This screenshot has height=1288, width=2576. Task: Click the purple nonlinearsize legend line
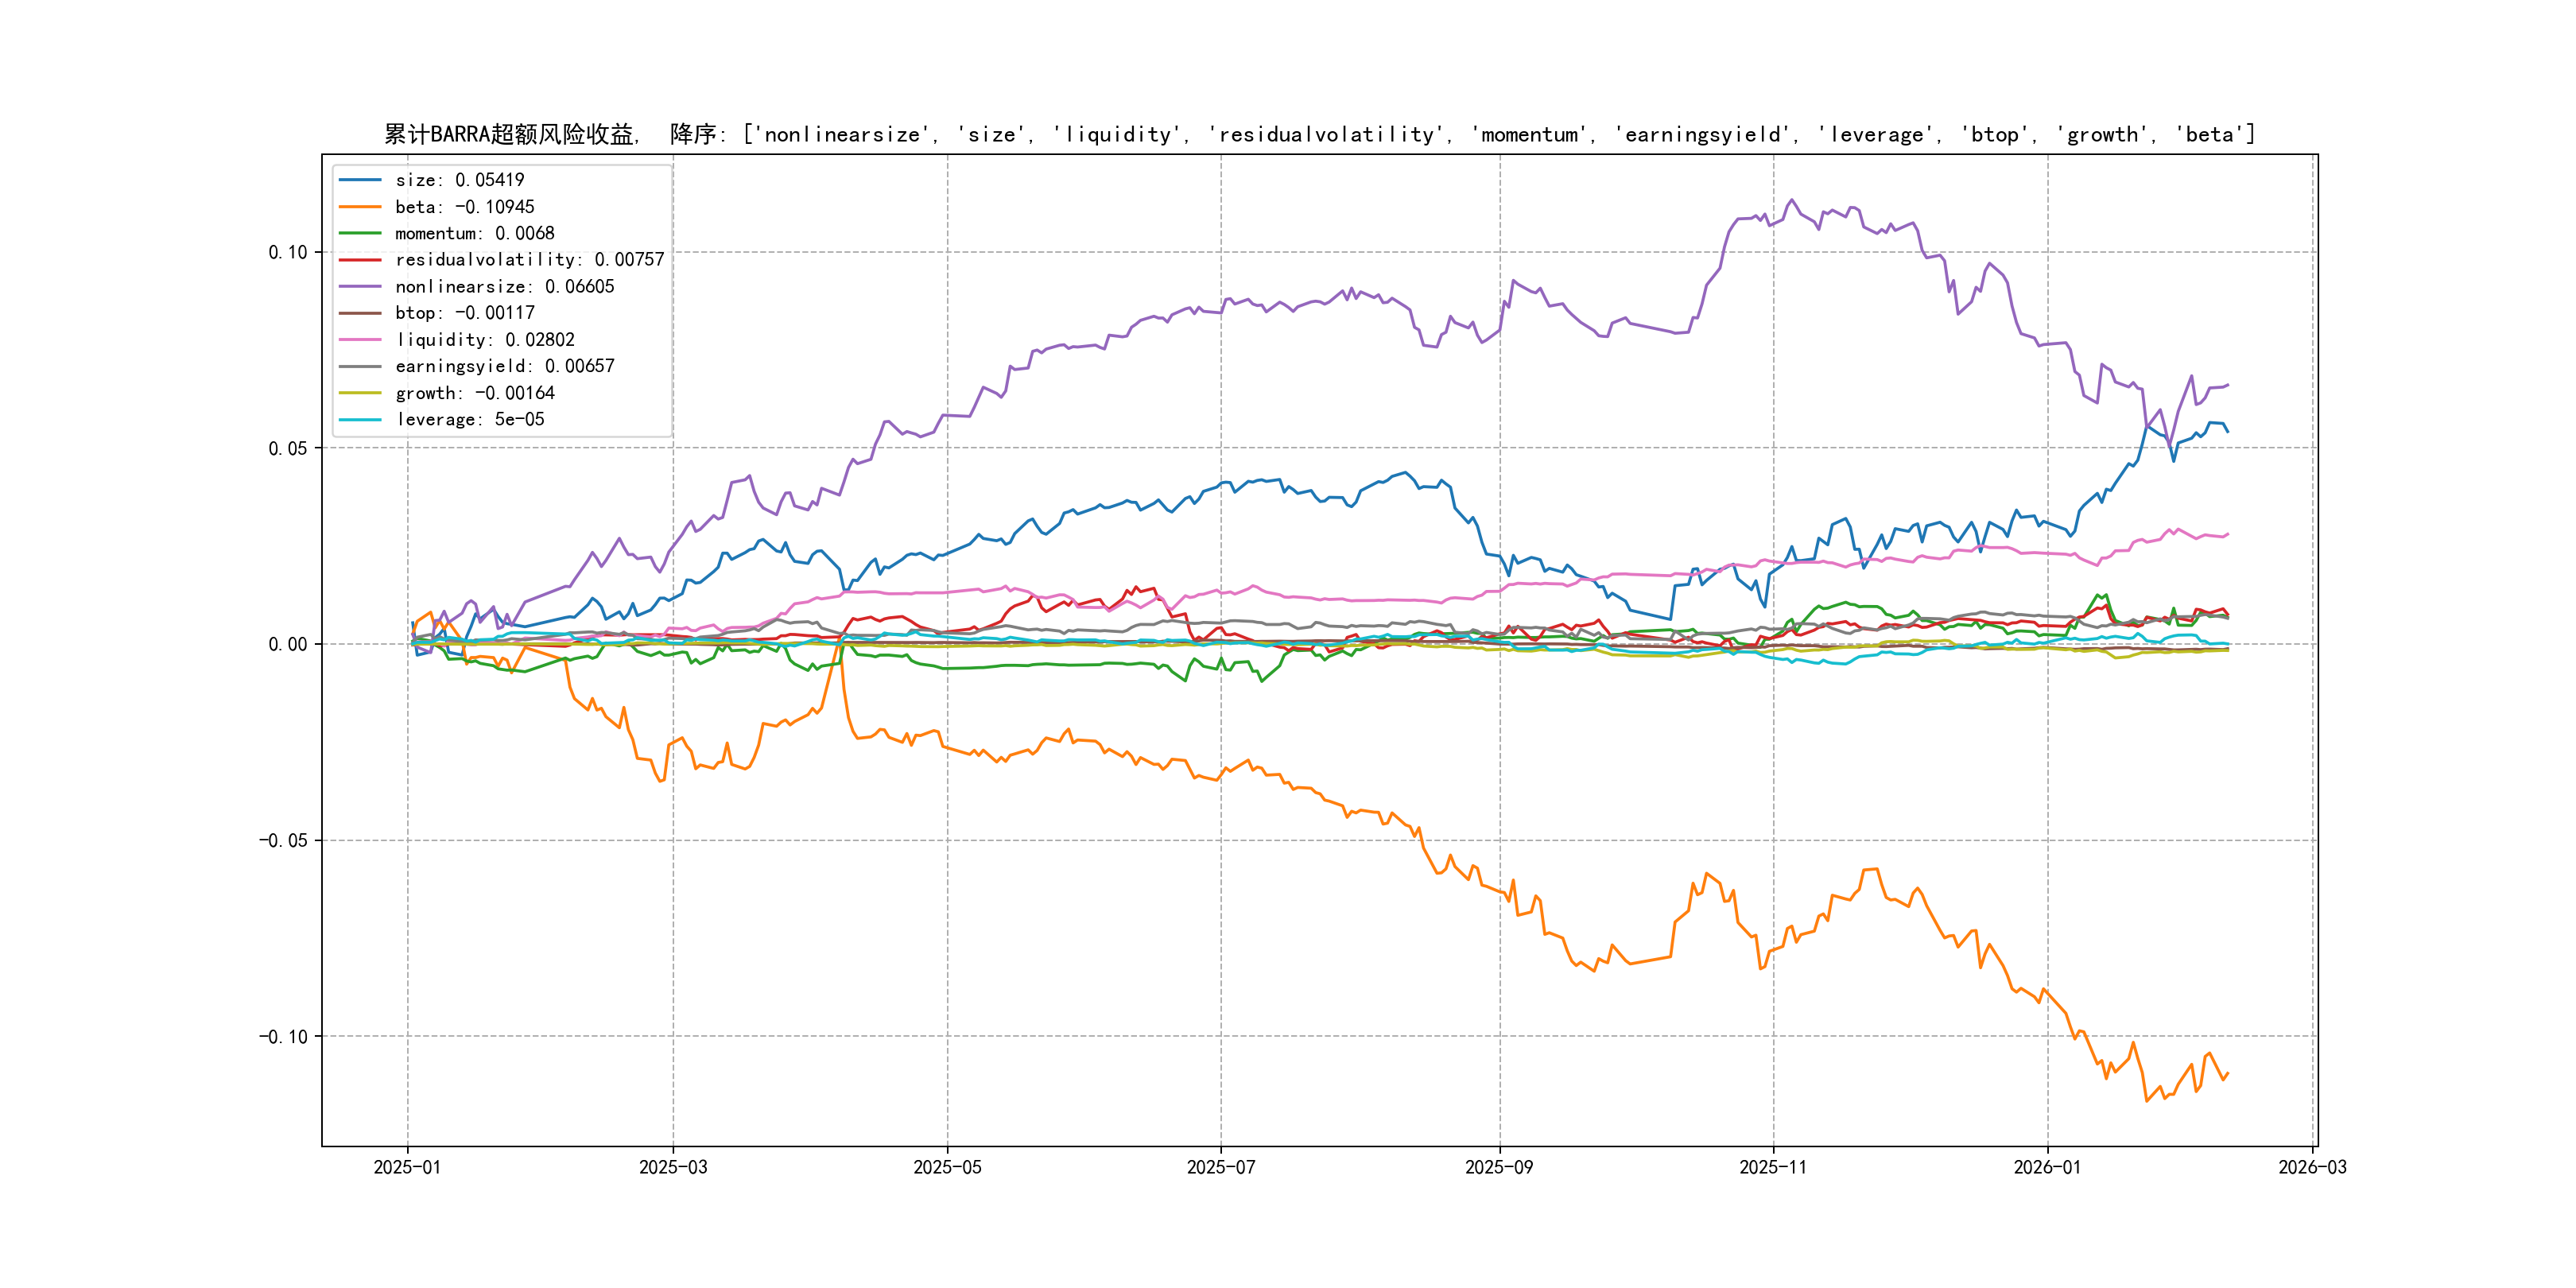(x=360, y=287)
